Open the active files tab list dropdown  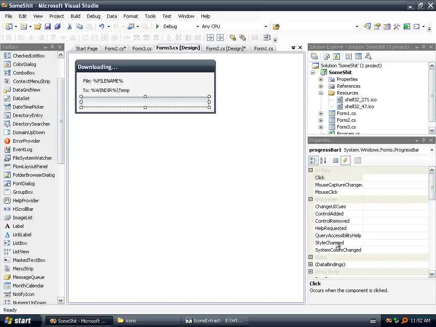293,48
